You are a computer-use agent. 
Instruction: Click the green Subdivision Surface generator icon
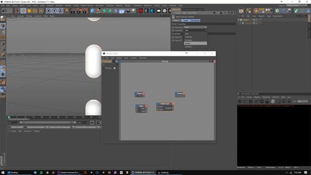click(x=104, y=11)
